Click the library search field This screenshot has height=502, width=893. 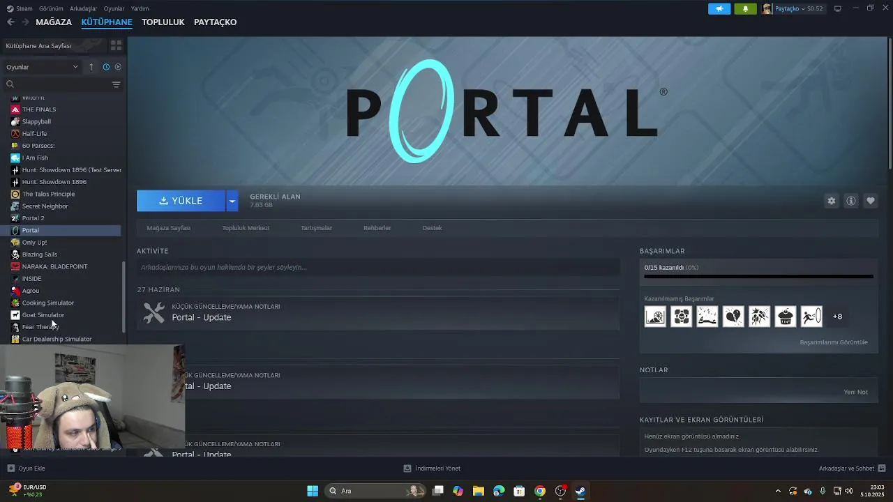[x=57, y=84]
